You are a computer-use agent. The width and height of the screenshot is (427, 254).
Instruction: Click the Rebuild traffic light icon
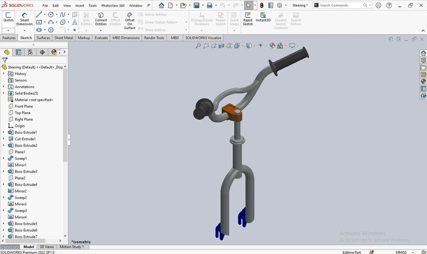click(x=262, y=5)
